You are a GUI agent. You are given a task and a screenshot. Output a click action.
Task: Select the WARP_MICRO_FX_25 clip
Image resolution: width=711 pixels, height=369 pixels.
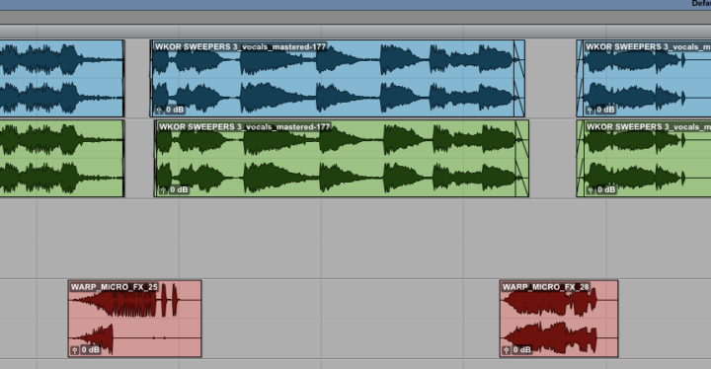click(135, 319)
